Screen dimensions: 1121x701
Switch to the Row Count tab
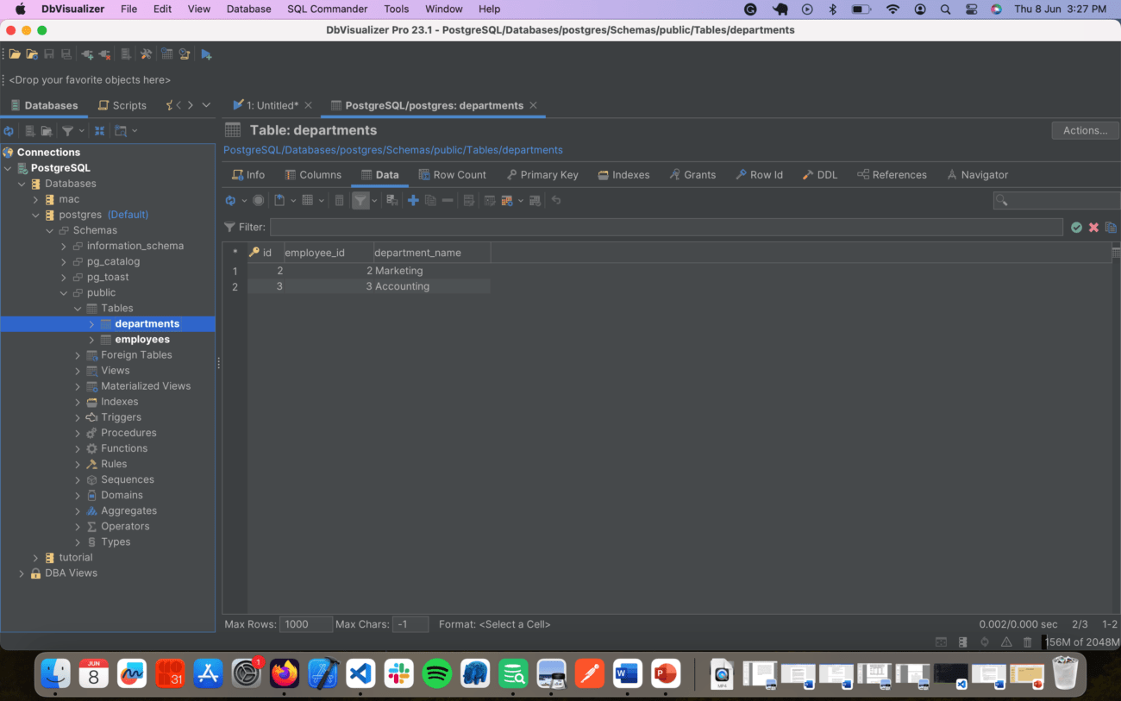tap(452, 174)
